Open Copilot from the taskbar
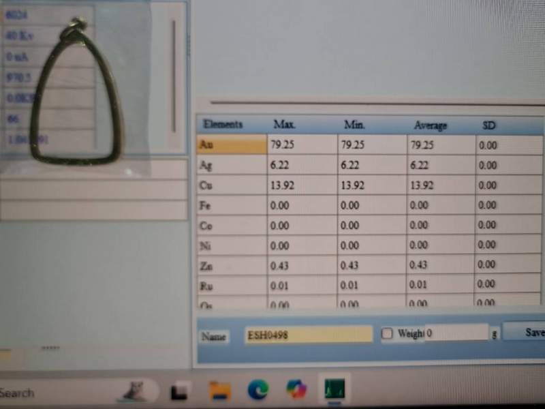Viewport: 545px width, 409px height. point(296,389)
